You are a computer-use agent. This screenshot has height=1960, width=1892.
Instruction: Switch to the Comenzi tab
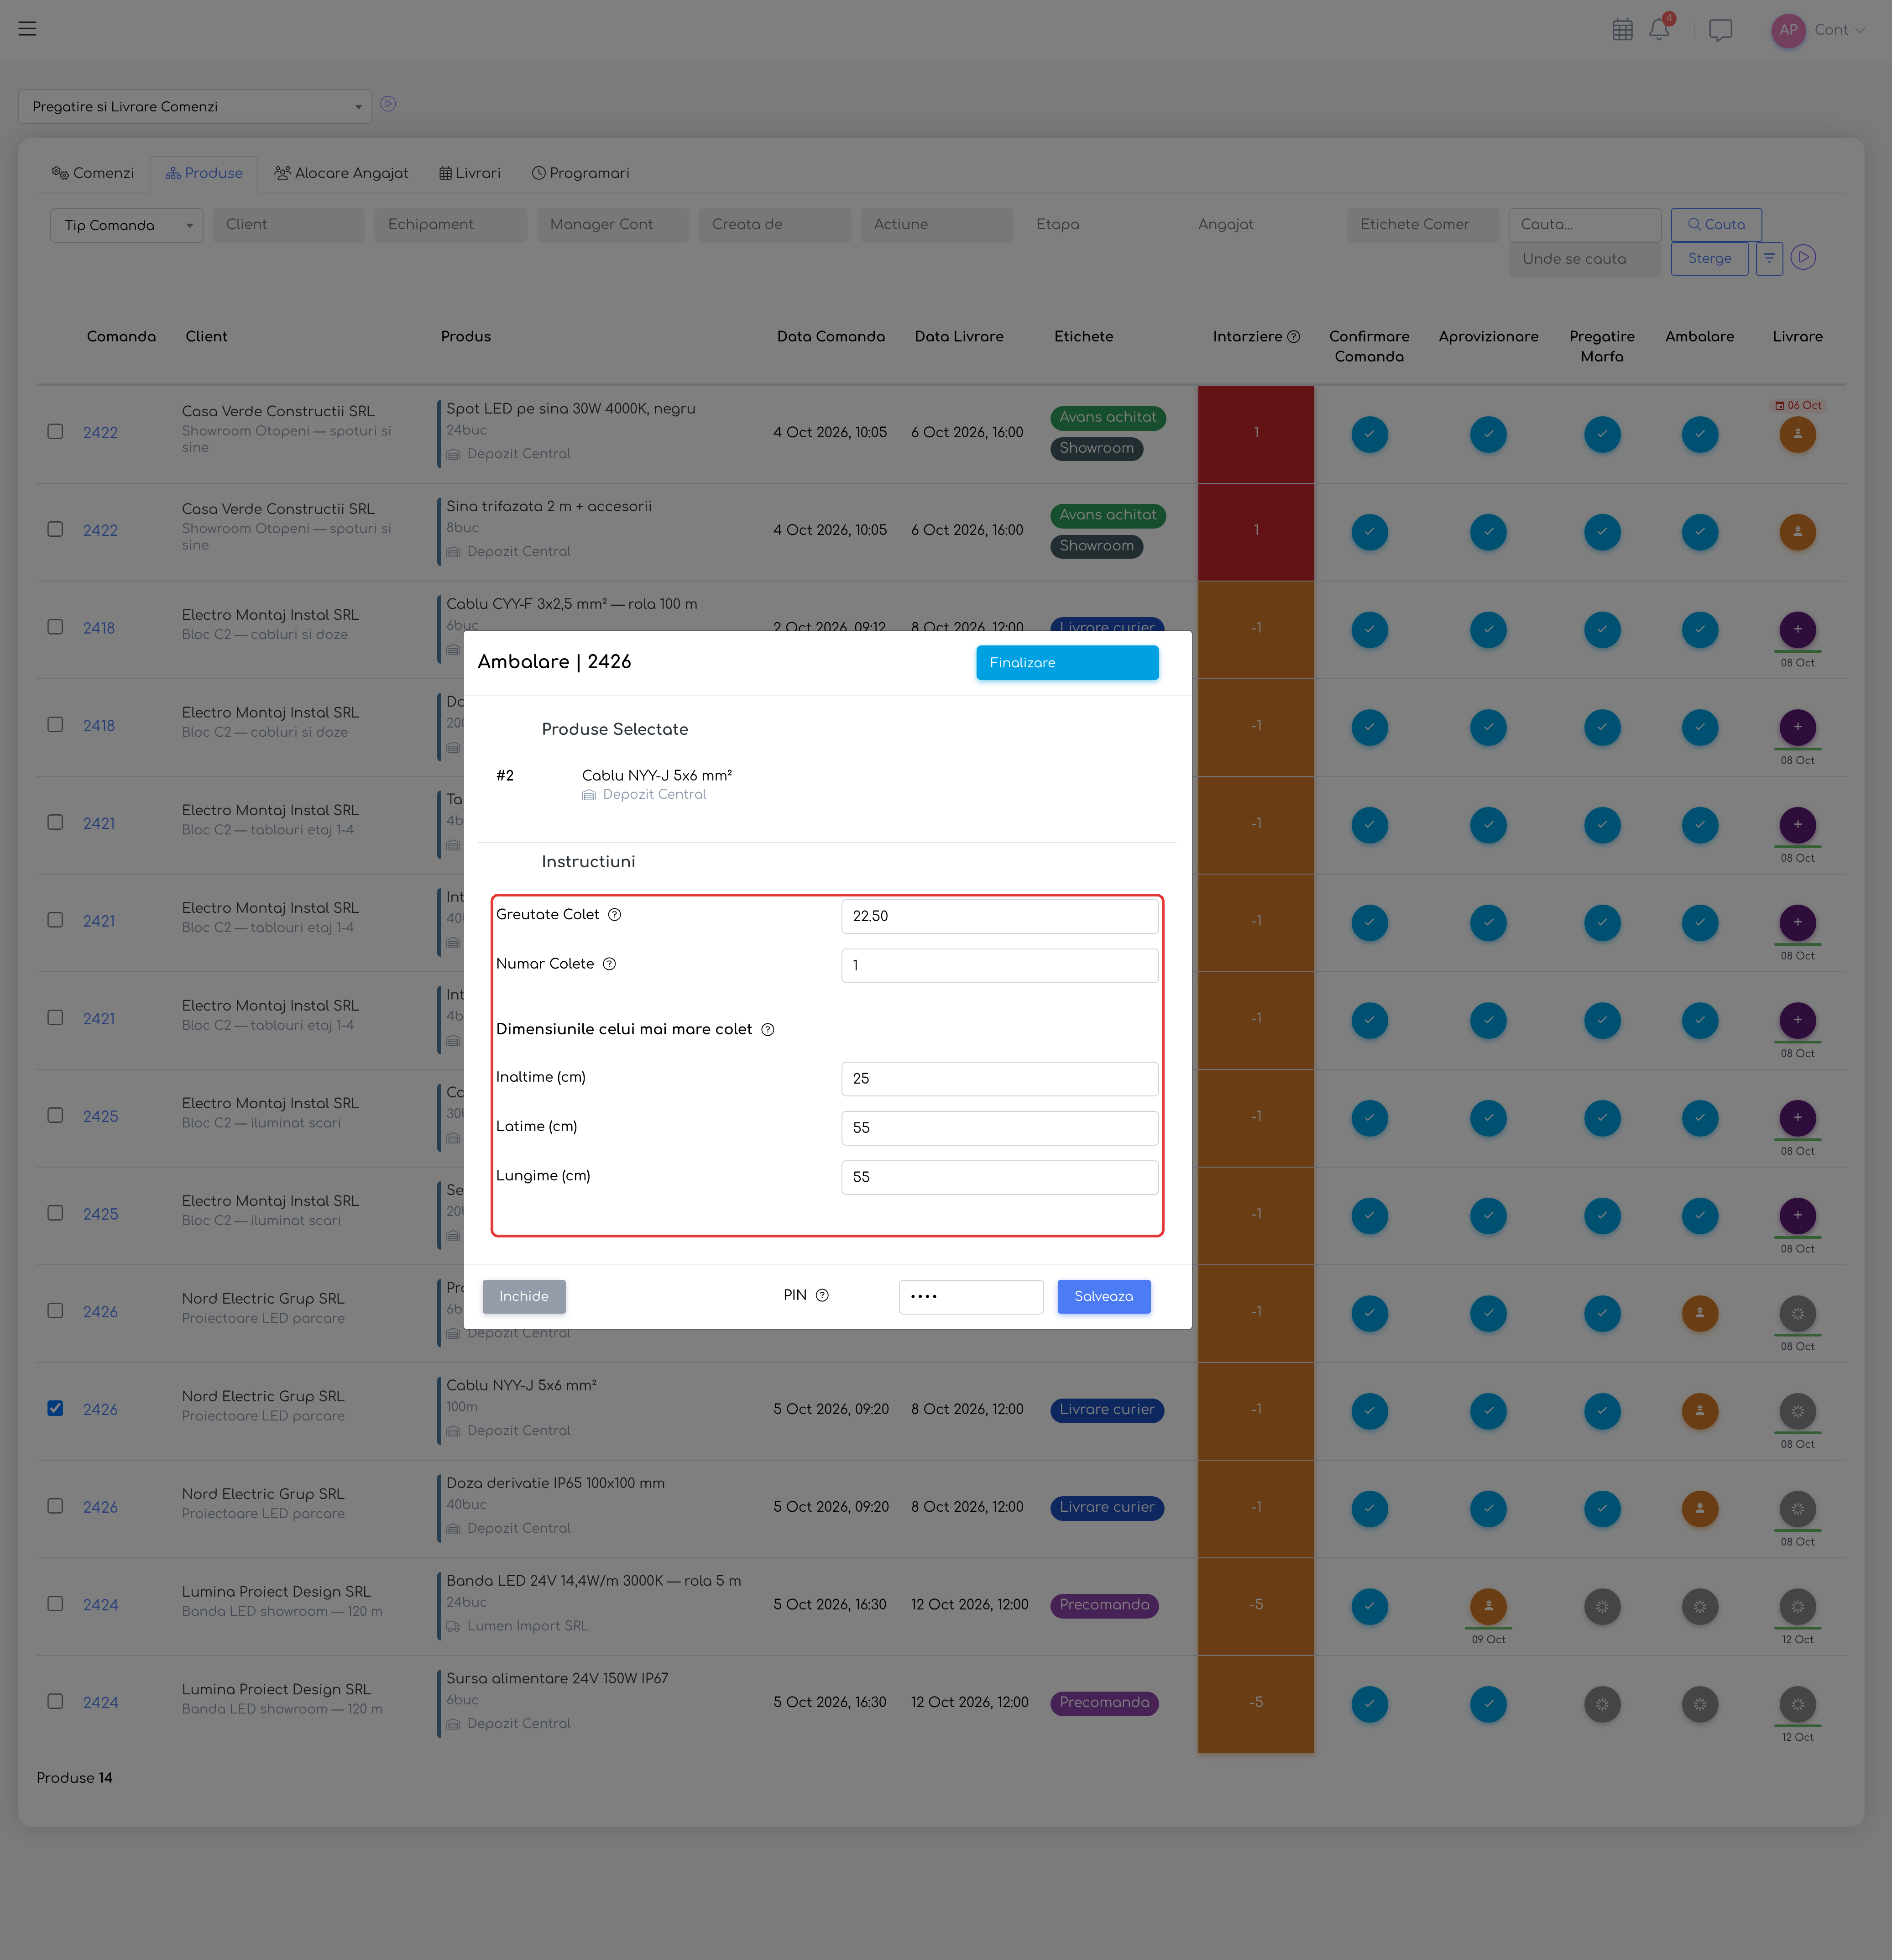coord(93,174)
